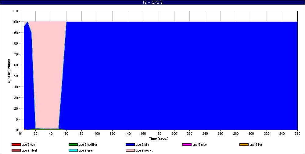
Task: Click the pink cpu 9 iowait legend swatch
Action: tap(130, 151)
